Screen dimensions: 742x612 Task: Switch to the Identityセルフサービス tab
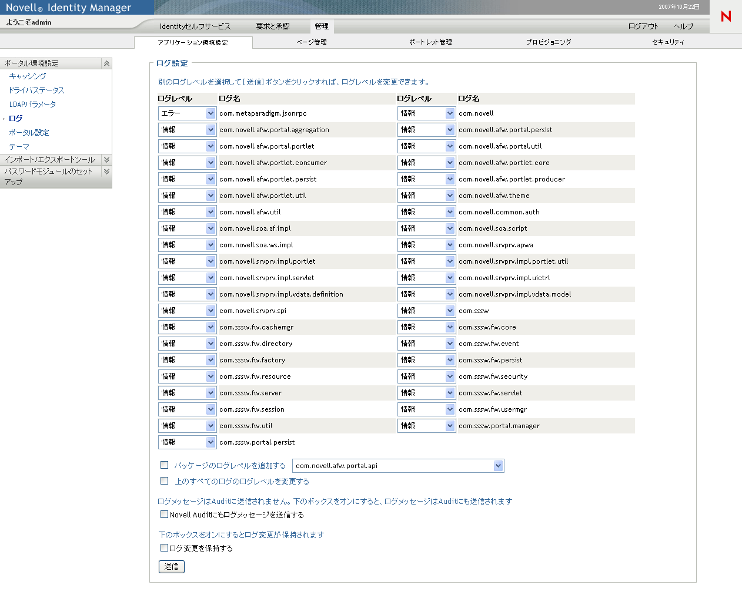click(195, 26)
